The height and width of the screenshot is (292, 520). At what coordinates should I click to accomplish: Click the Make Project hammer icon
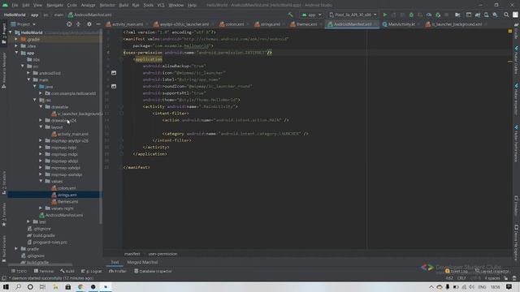point(290,15)
